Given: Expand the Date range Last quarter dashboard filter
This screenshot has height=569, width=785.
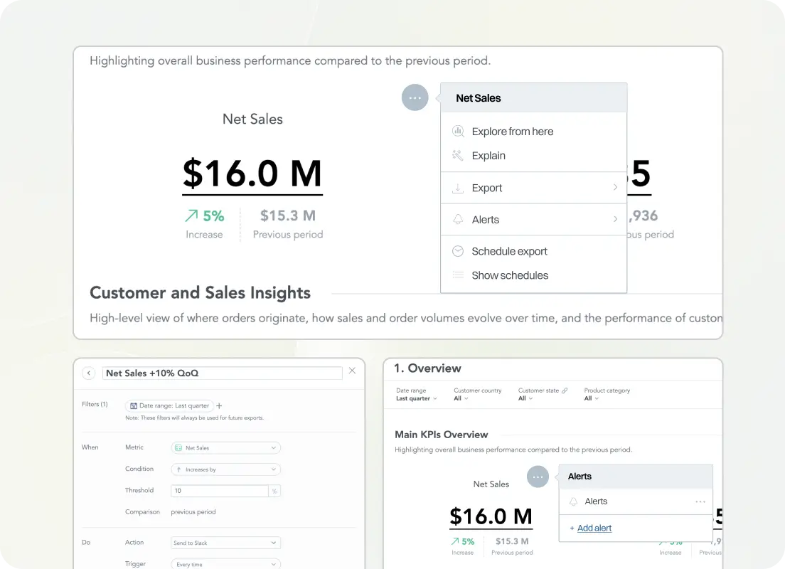Looking at the screenshot, I should (x=416, y=398).
